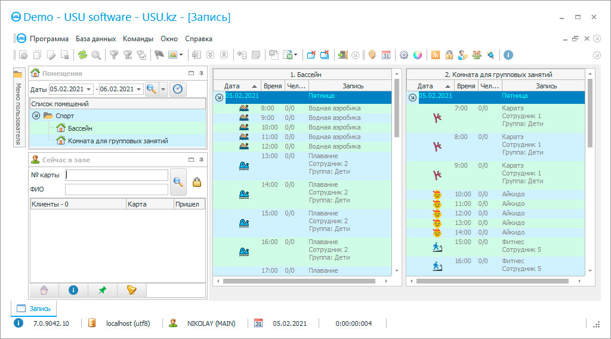This screenshot has width=611, height=339.
Task: Click the yellow padlock beside card number
Action: coord(197,182)
